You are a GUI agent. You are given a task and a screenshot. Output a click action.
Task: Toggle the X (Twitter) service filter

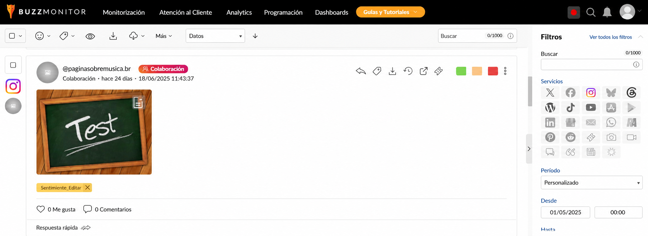(x=550, y=93)
